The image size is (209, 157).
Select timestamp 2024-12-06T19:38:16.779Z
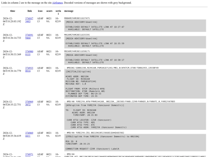[x=12, y=71]
